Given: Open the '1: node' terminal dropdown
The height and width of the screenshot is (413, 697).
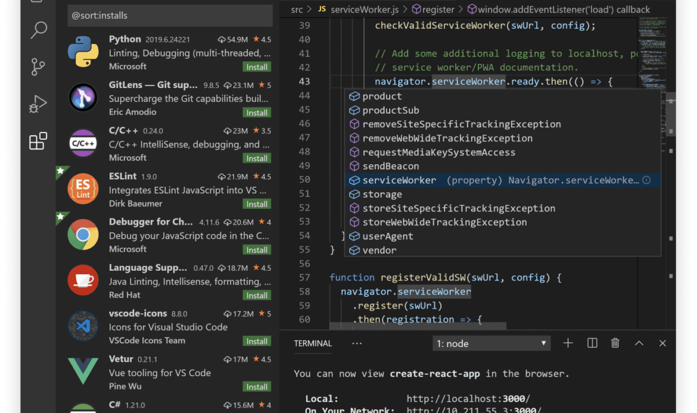Looking at the screenshot, I should click(491, 343).
